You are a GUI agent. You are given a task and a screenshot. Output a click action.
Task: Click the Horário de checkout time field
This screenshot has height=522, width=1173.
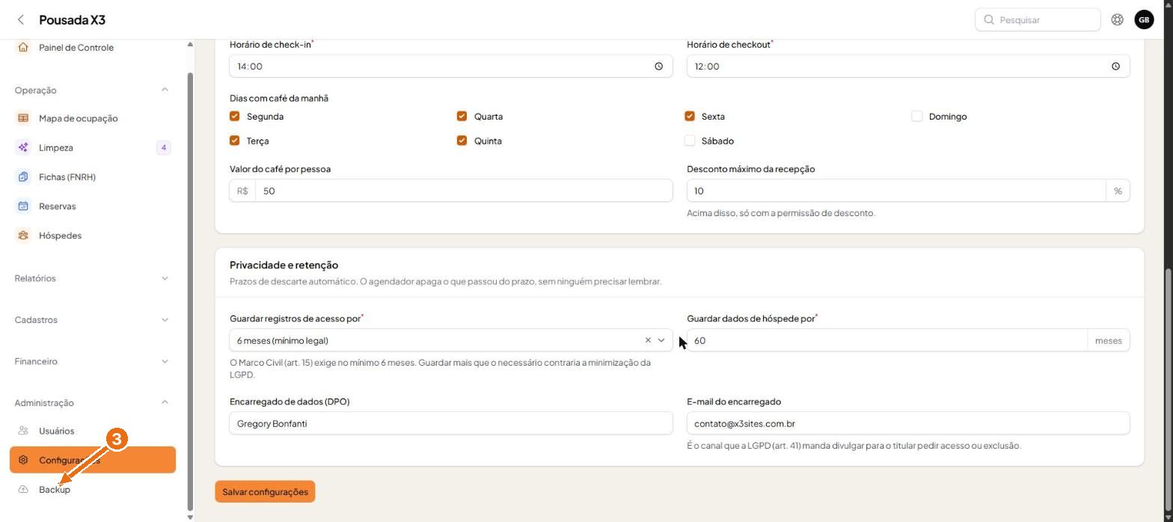pos(908,67)
